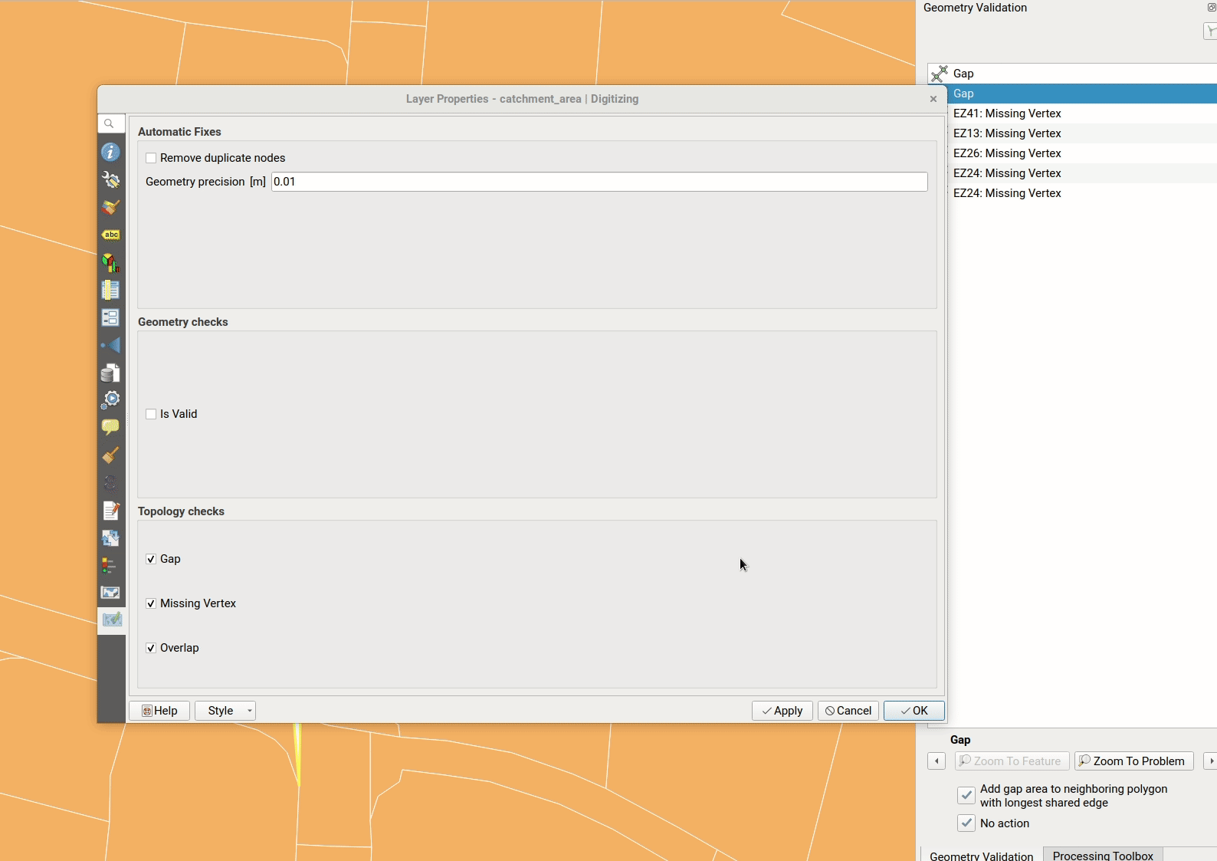Open the Style dropdown button
This screenshot has width=1217, height=861.
point(225,711)
